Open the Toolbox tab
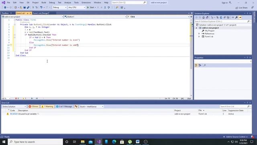 5,13
